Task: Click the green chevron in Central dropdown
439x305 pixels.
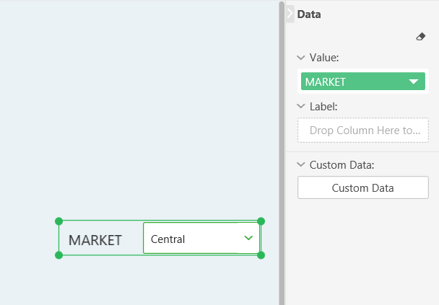Action: click(248, 238)
